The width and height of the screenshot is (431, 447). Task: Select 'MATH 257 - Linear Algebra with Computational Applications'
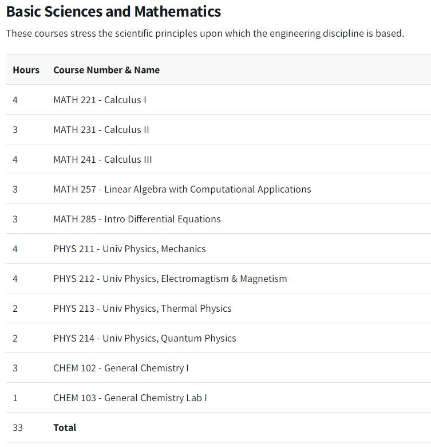(182, 189)
